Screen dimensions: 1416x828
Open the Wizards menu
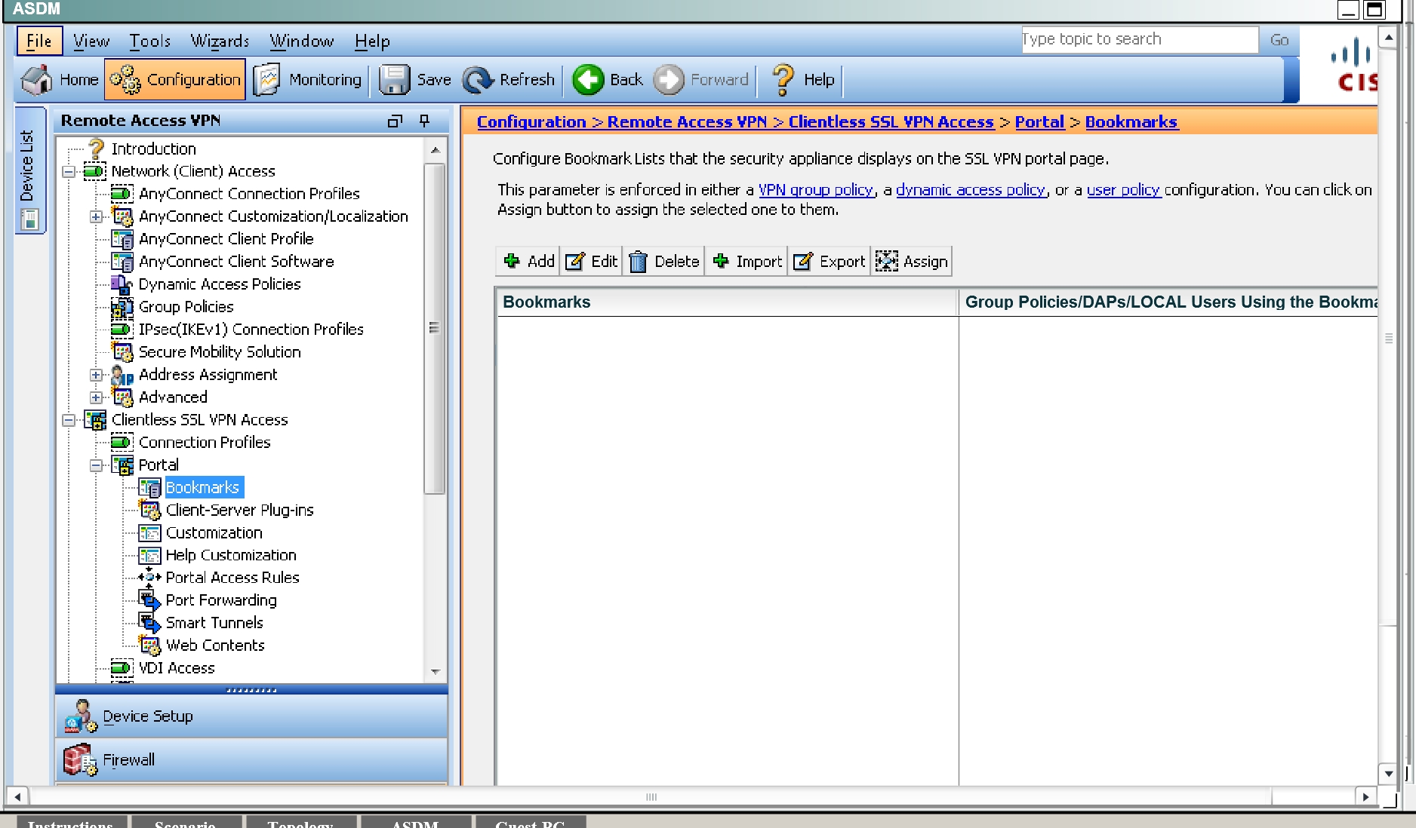click(x=219, y=41)
